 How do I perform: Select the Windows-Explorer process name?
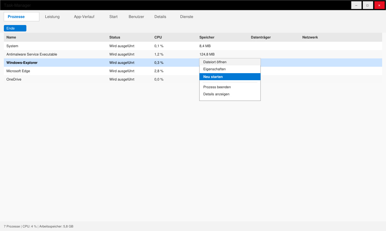click(22, 63)
